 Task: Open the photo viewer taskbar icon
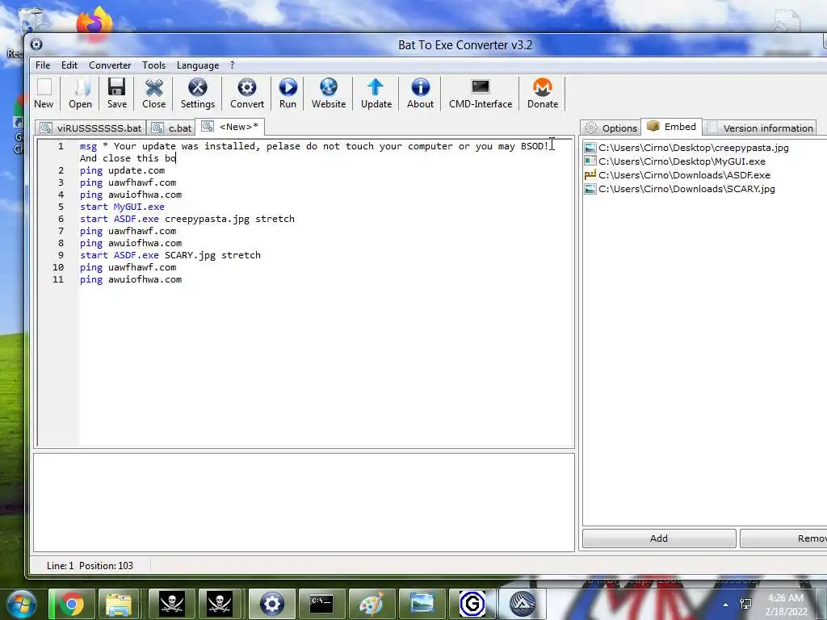422,603
